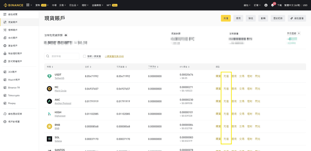Click the HIGH Highstreet coin icon
The image size is (311, 151).
[49, 114]
